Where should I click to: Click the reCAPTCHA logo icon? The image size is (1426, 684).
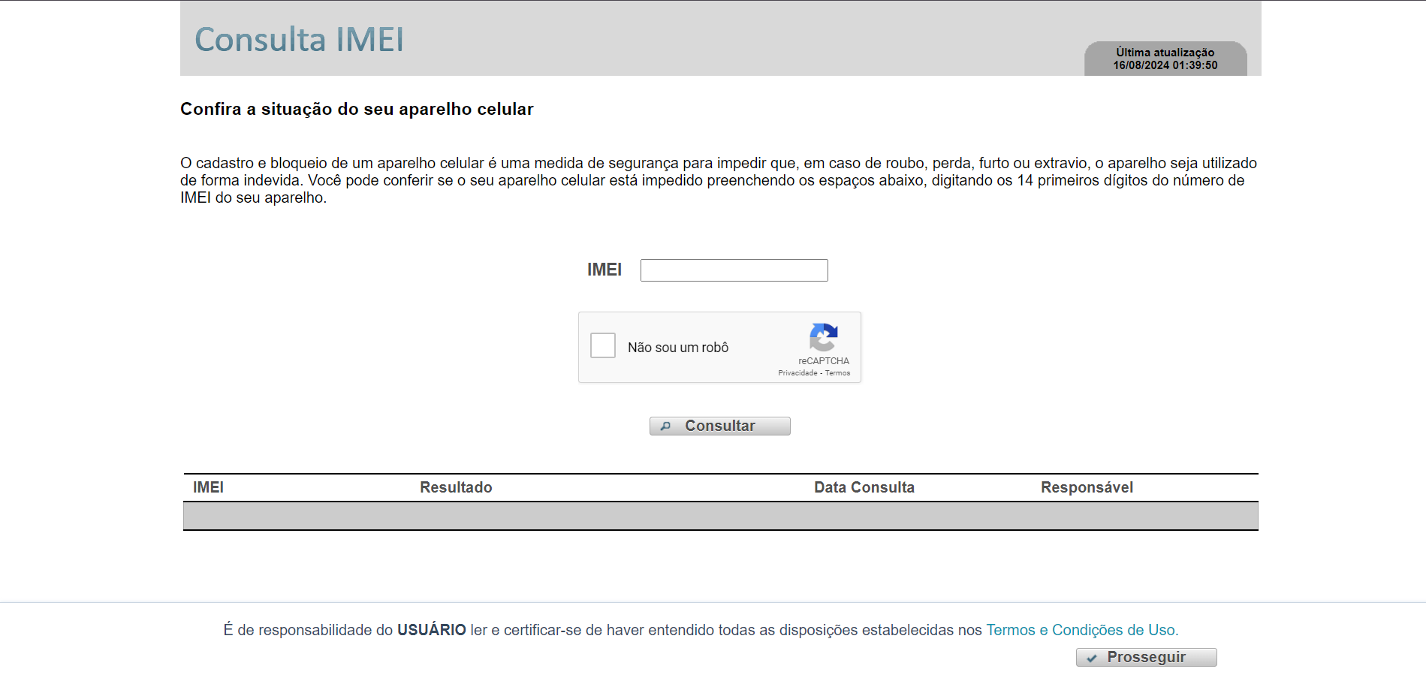tap(823, 337)
